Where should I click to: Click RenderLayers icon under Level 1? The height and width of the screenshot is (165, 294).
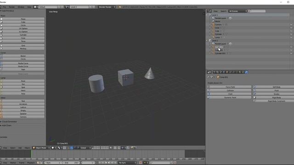pyautogui.click(x=213, y=18)
